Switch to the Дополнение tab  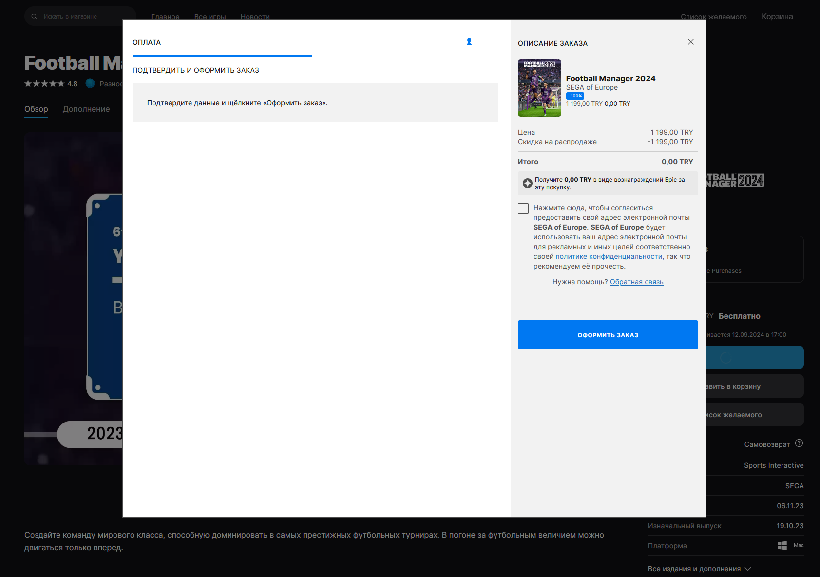86,109
